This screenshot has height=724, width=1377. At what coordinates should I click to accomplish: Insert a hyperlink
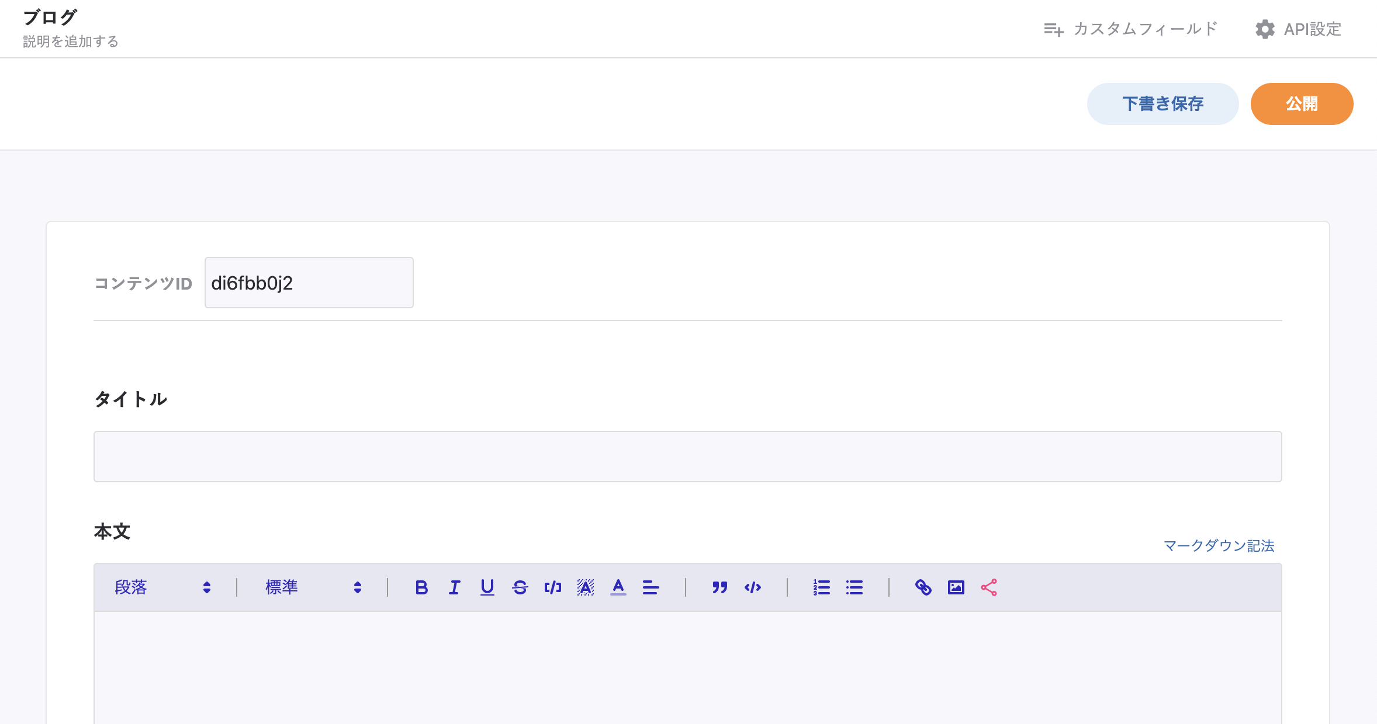[x=923, y=587]
